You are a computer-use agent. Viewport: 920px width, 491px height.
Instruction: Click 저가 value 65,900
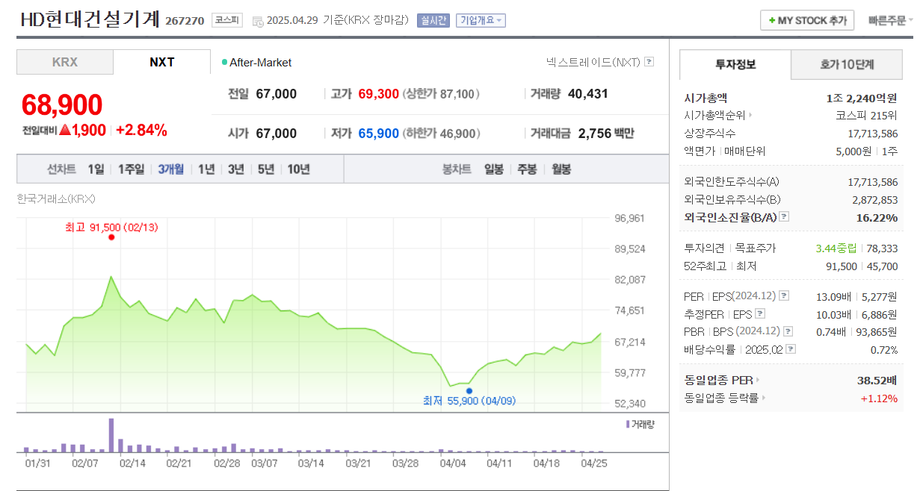point(378,134)
